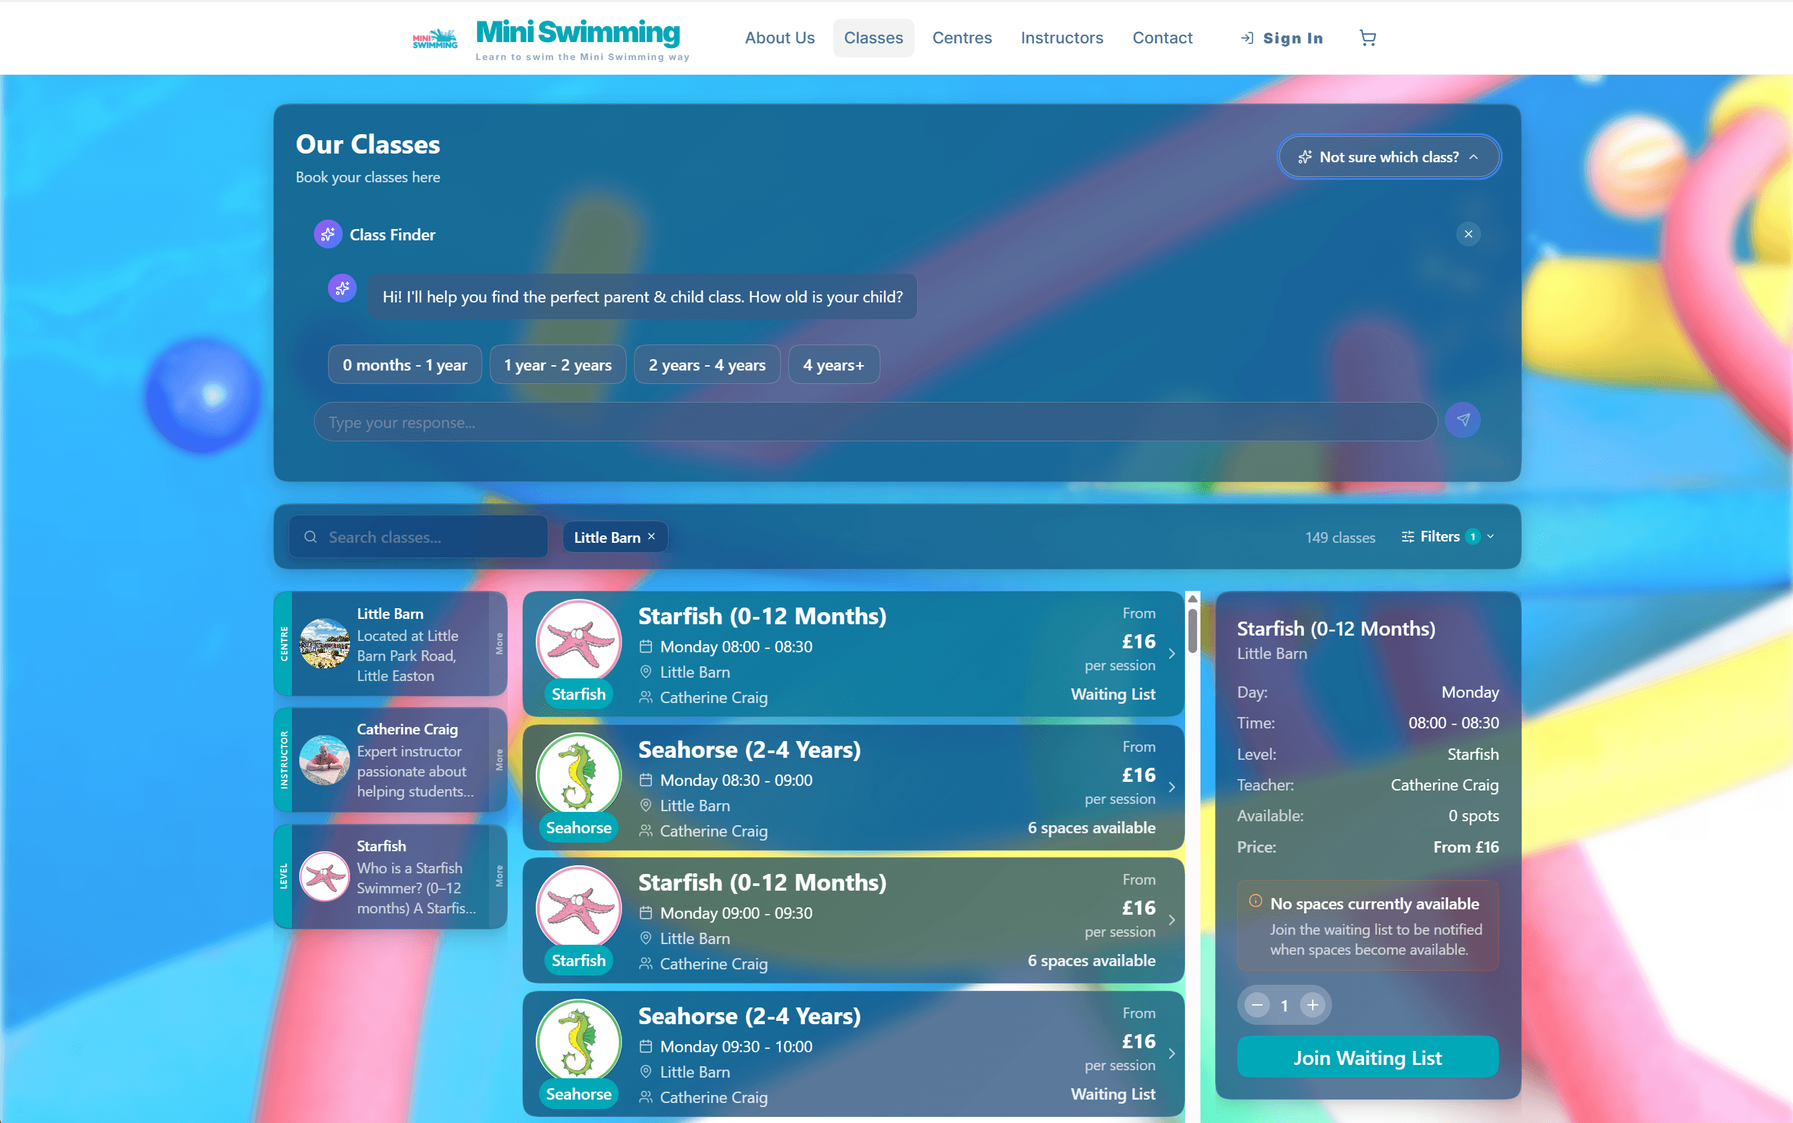This screenshot has width=1793, height=1123.
Task: Click the Little Barn centre photo
Action: pyautogui.click(x=324, y=643)
